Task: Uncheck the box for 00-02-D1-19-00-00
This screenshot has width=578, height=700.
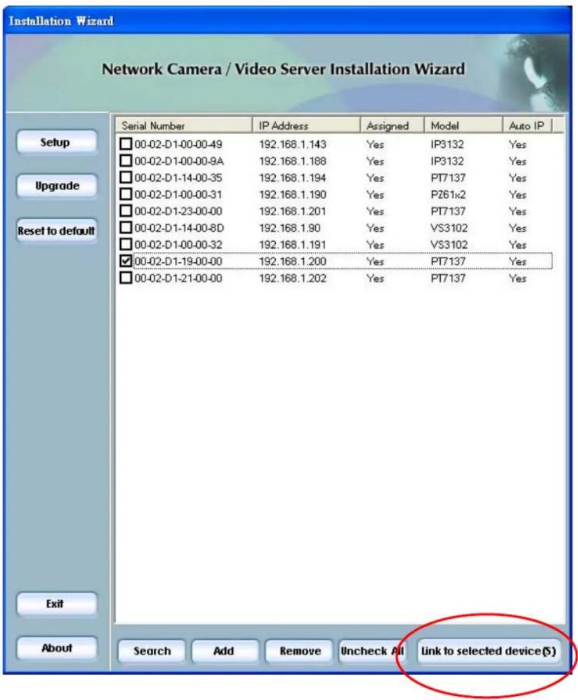Action: pyautogui.click(x=126, y=261)
